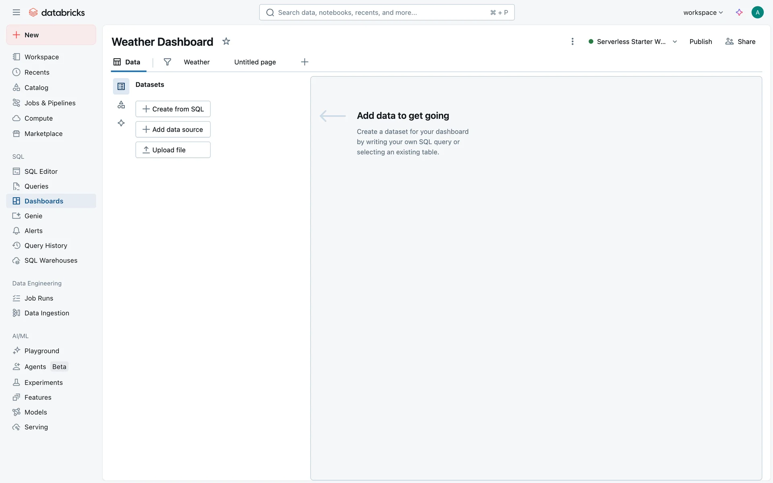Click the search input field
The width and height of the screenshot is (773, 483).
[386, 12]
